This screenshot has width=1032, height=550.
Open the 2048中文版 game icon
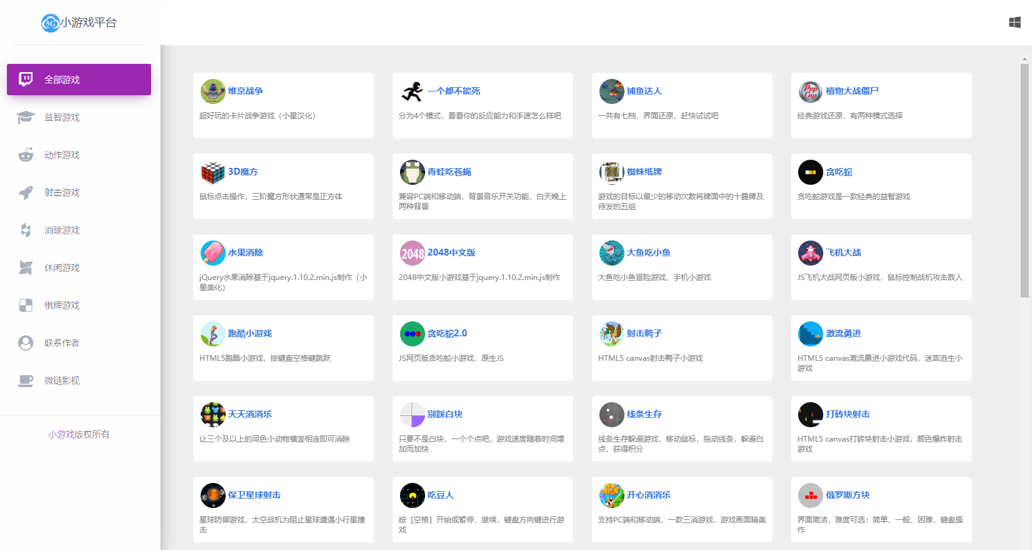412,253
